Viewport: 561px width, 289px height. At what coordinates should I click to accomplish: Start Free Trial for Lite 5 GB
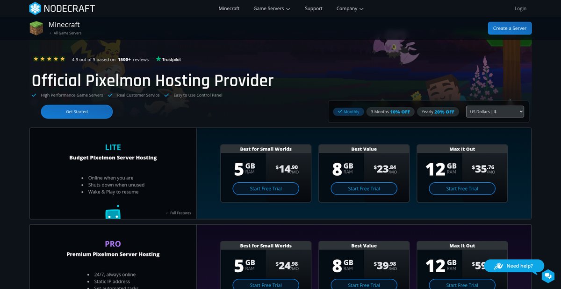(x=266, y=189)
